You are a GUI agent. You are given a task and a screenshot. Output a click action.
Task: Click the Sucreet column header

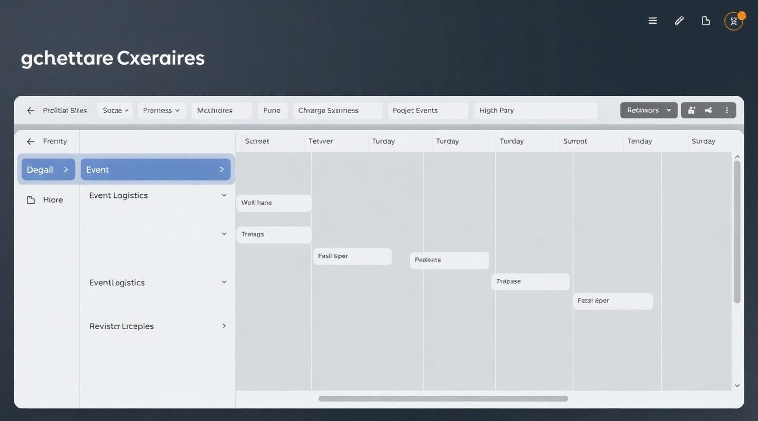(x=257, y=141)
